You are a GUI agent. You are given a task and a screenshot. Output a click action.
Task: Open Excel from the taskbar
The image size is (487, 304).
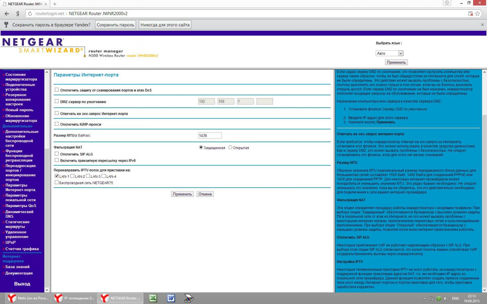point(153,298)
